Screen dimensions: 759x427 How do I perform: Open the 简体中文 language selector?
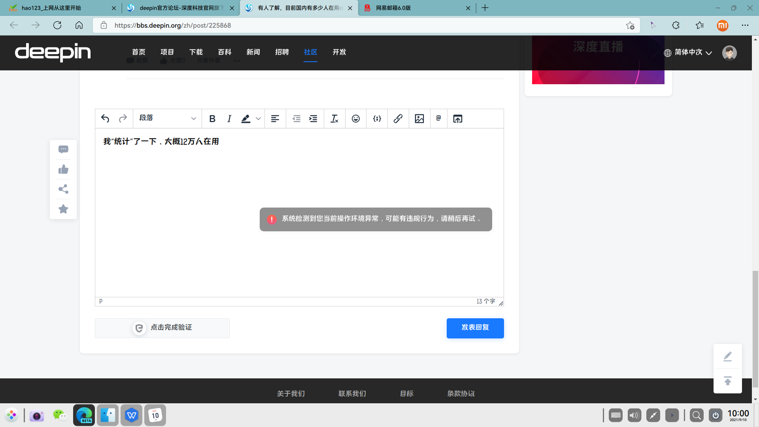pyautogui.click(x=688, y=53)
